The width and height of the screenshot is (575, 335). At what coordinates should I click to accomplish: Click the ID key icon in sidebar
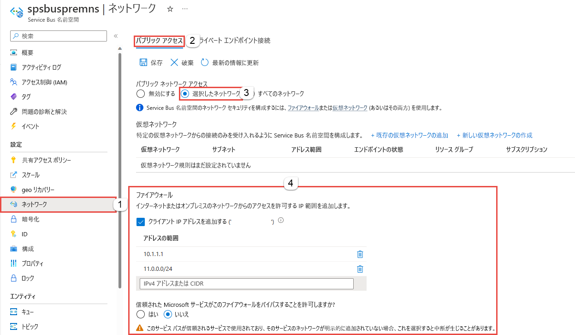[14, 234]
